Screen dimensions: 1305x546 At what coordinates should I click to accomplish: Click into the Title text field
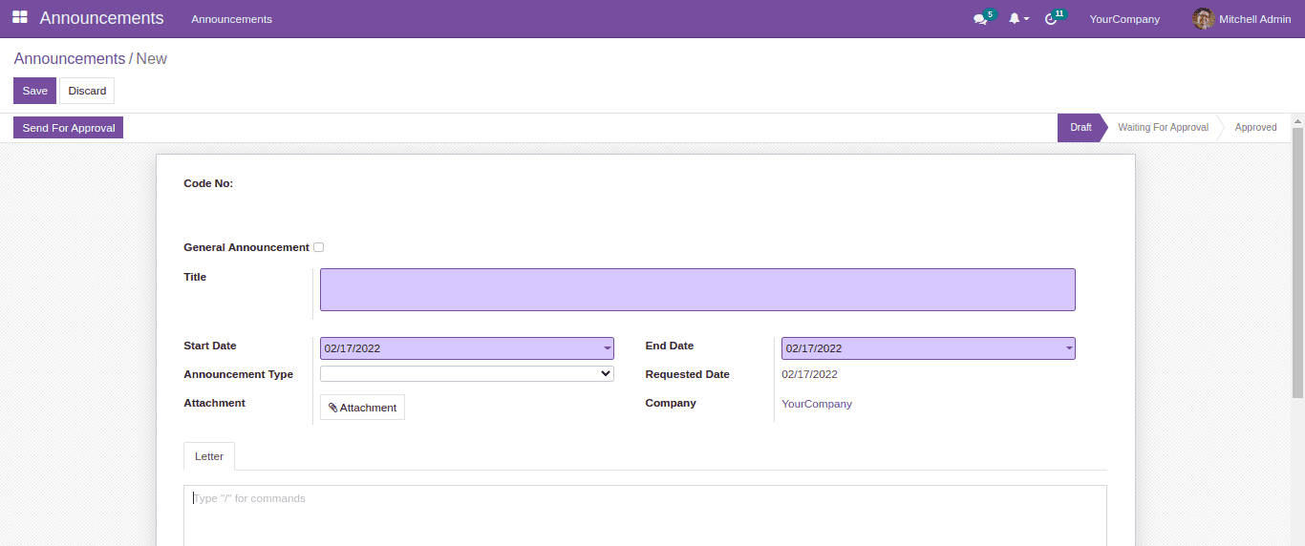click(x=697, y=289)
